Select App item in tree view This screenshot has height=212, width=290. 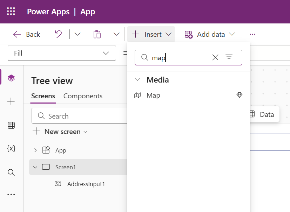tap(61, 150)
